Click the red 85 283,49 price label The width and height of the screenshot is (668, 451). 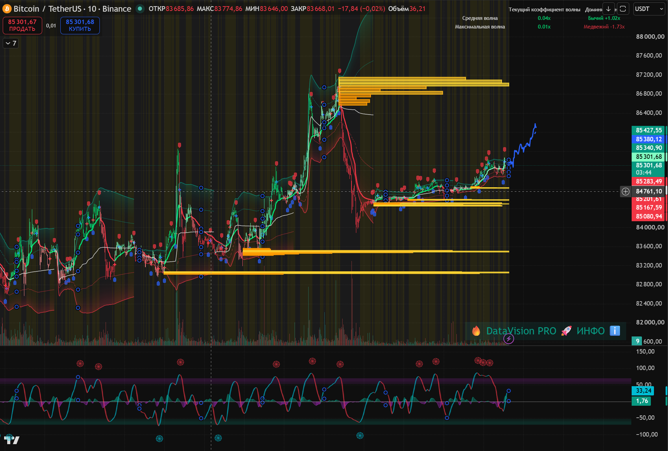click(x=648, y=181)
